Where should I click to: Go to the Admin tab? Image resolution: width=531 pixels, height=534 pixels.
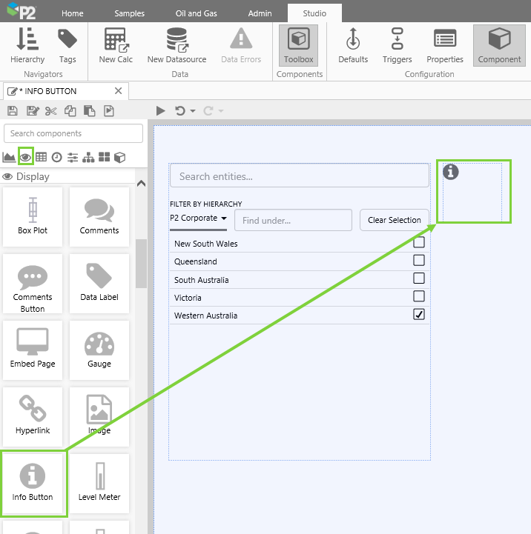tap(260, 13)
